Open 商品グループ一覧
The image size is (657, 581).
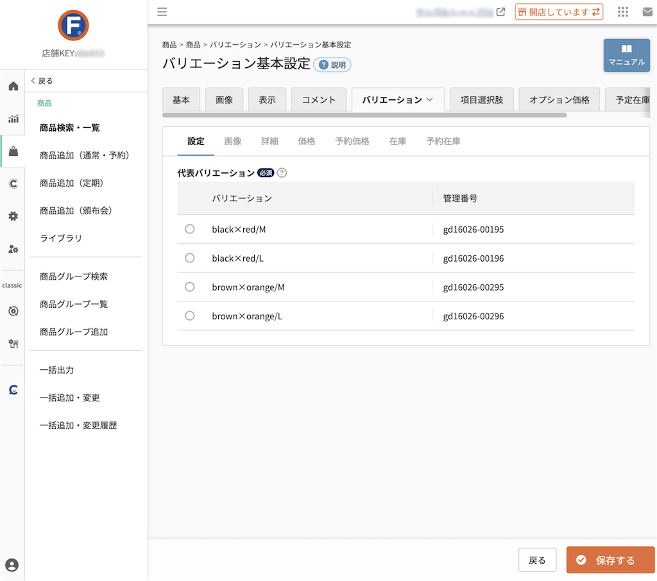pyautogui.click(x=74, y=304)
